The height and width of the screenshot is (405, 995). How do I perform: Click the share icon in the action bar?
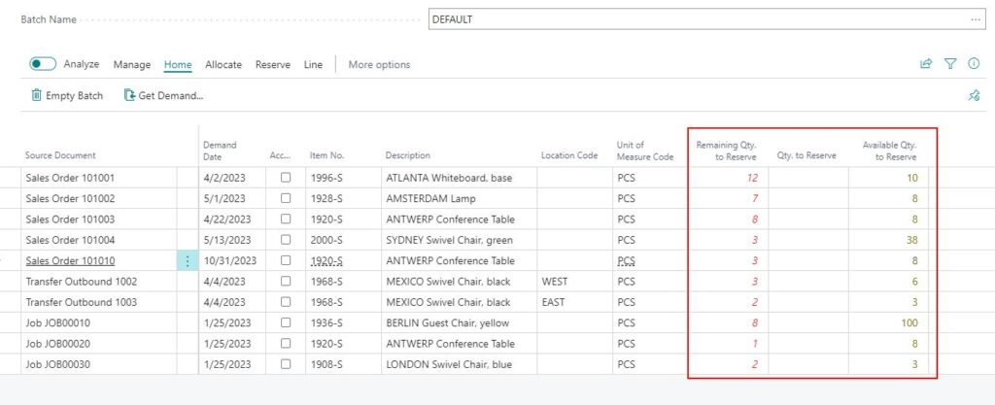926,63
